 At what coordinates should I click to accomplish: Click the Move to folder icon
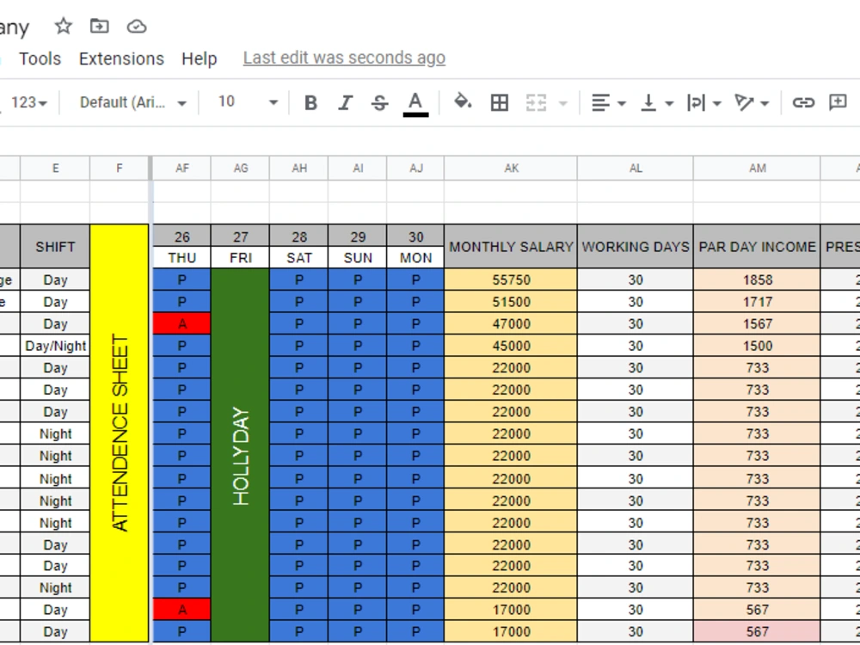[x=99, y=26]
